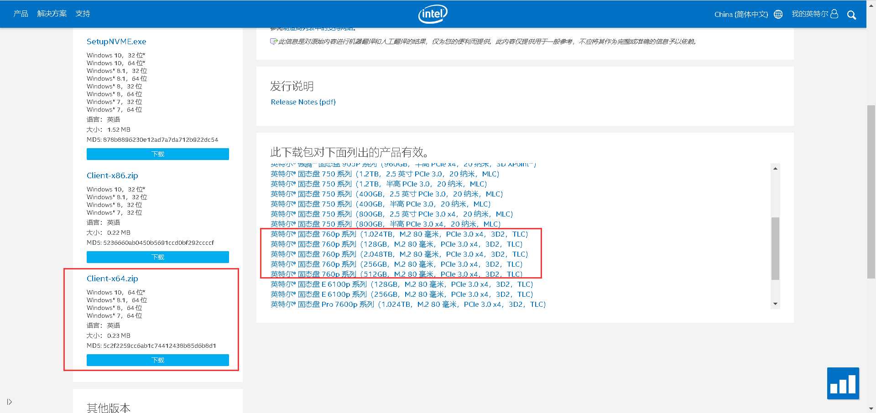876x413 pixels.
Task: Open 750 系列 1.2TB 2.5 英寸 product link
Action: pyautogui.click(x=385, y=174)
